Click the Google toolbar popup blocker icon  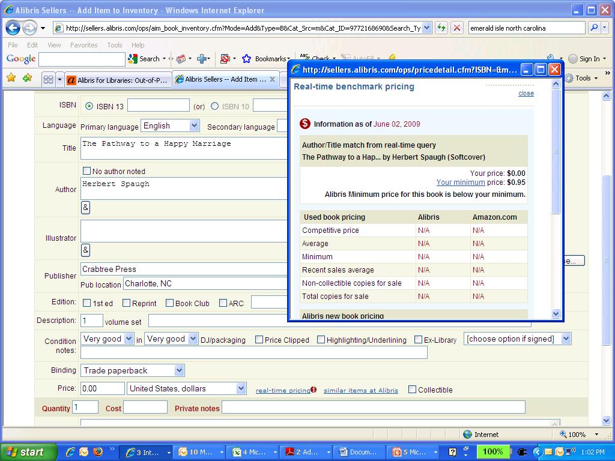click(225, 59)
